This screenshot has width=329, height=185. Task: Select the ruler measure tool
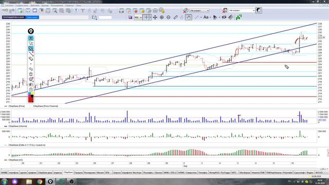pos(175,17)
